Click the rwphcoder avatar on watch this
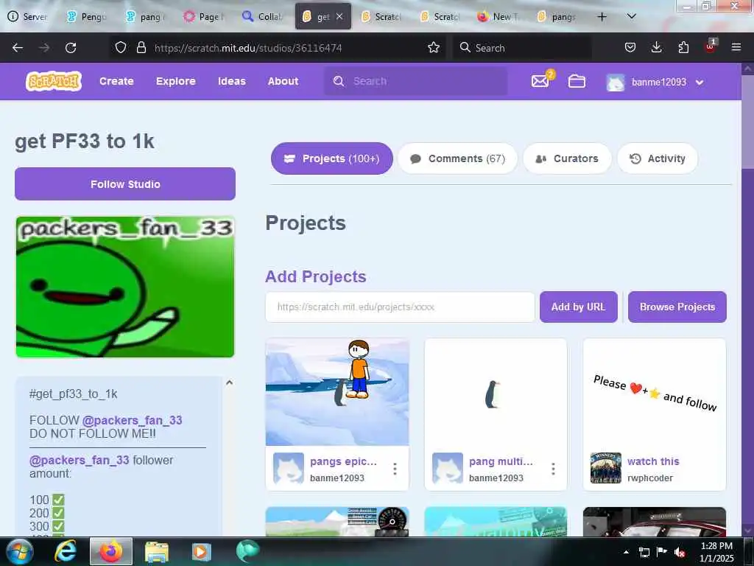Image resolution: width=754 pixels, height=566 pixels. (x=605, y=468)
